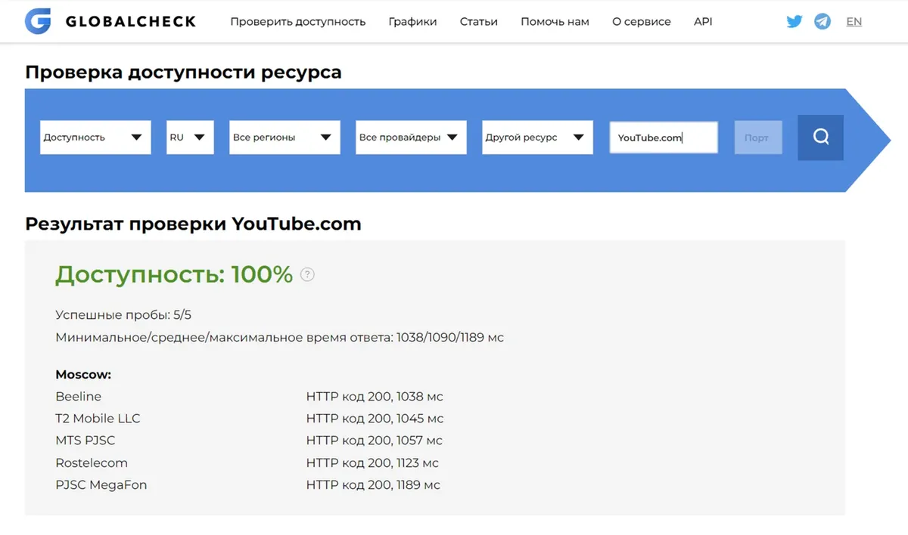Expand the Все провайдеры dropdown

click(x=411, y=138)
